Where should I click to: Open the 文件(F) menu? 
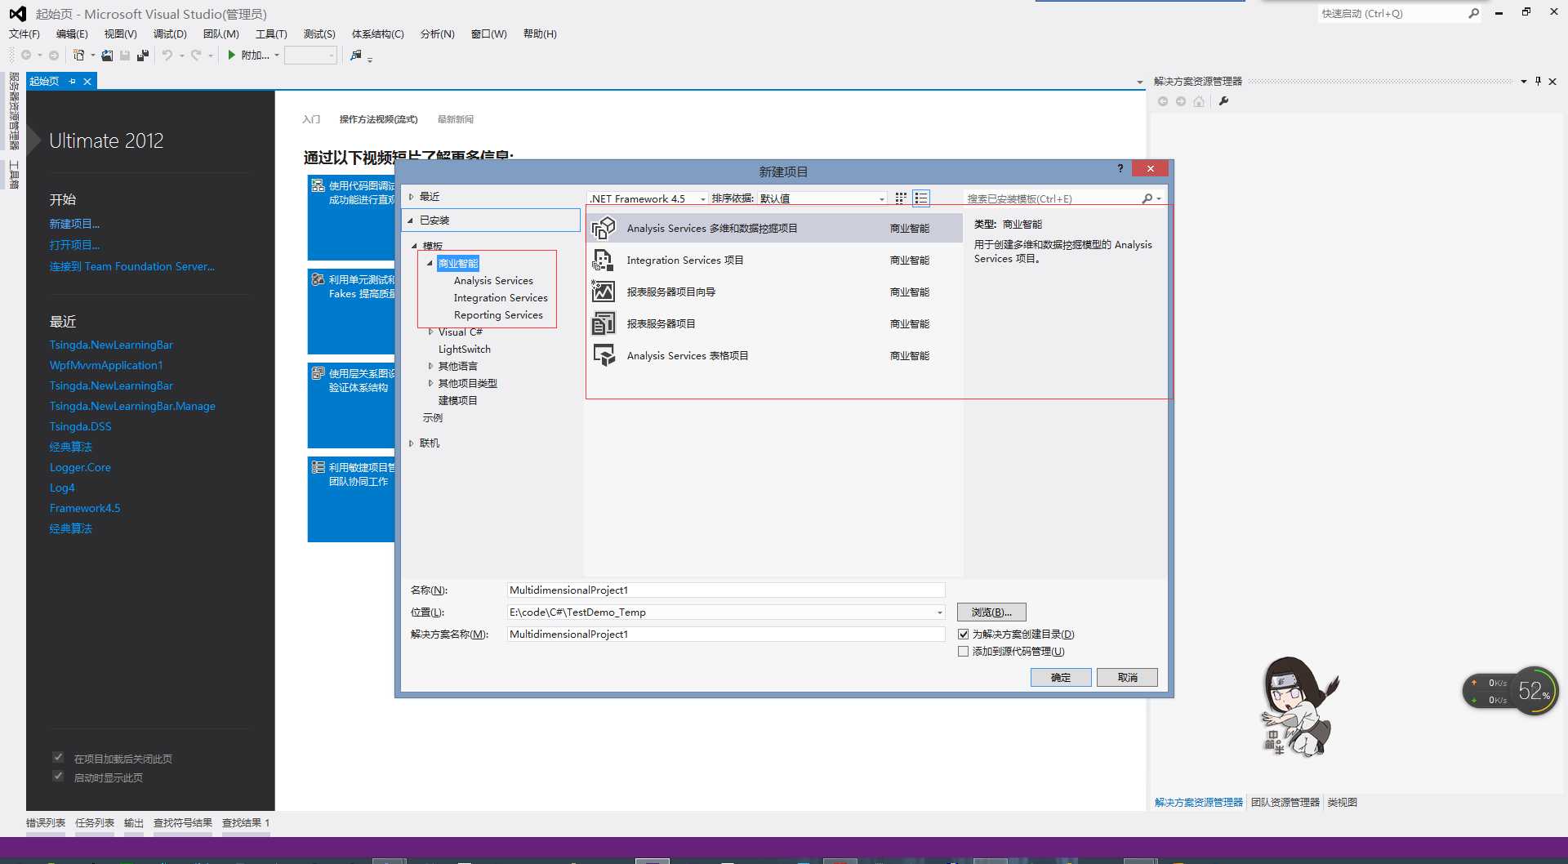tap(24, 33)
